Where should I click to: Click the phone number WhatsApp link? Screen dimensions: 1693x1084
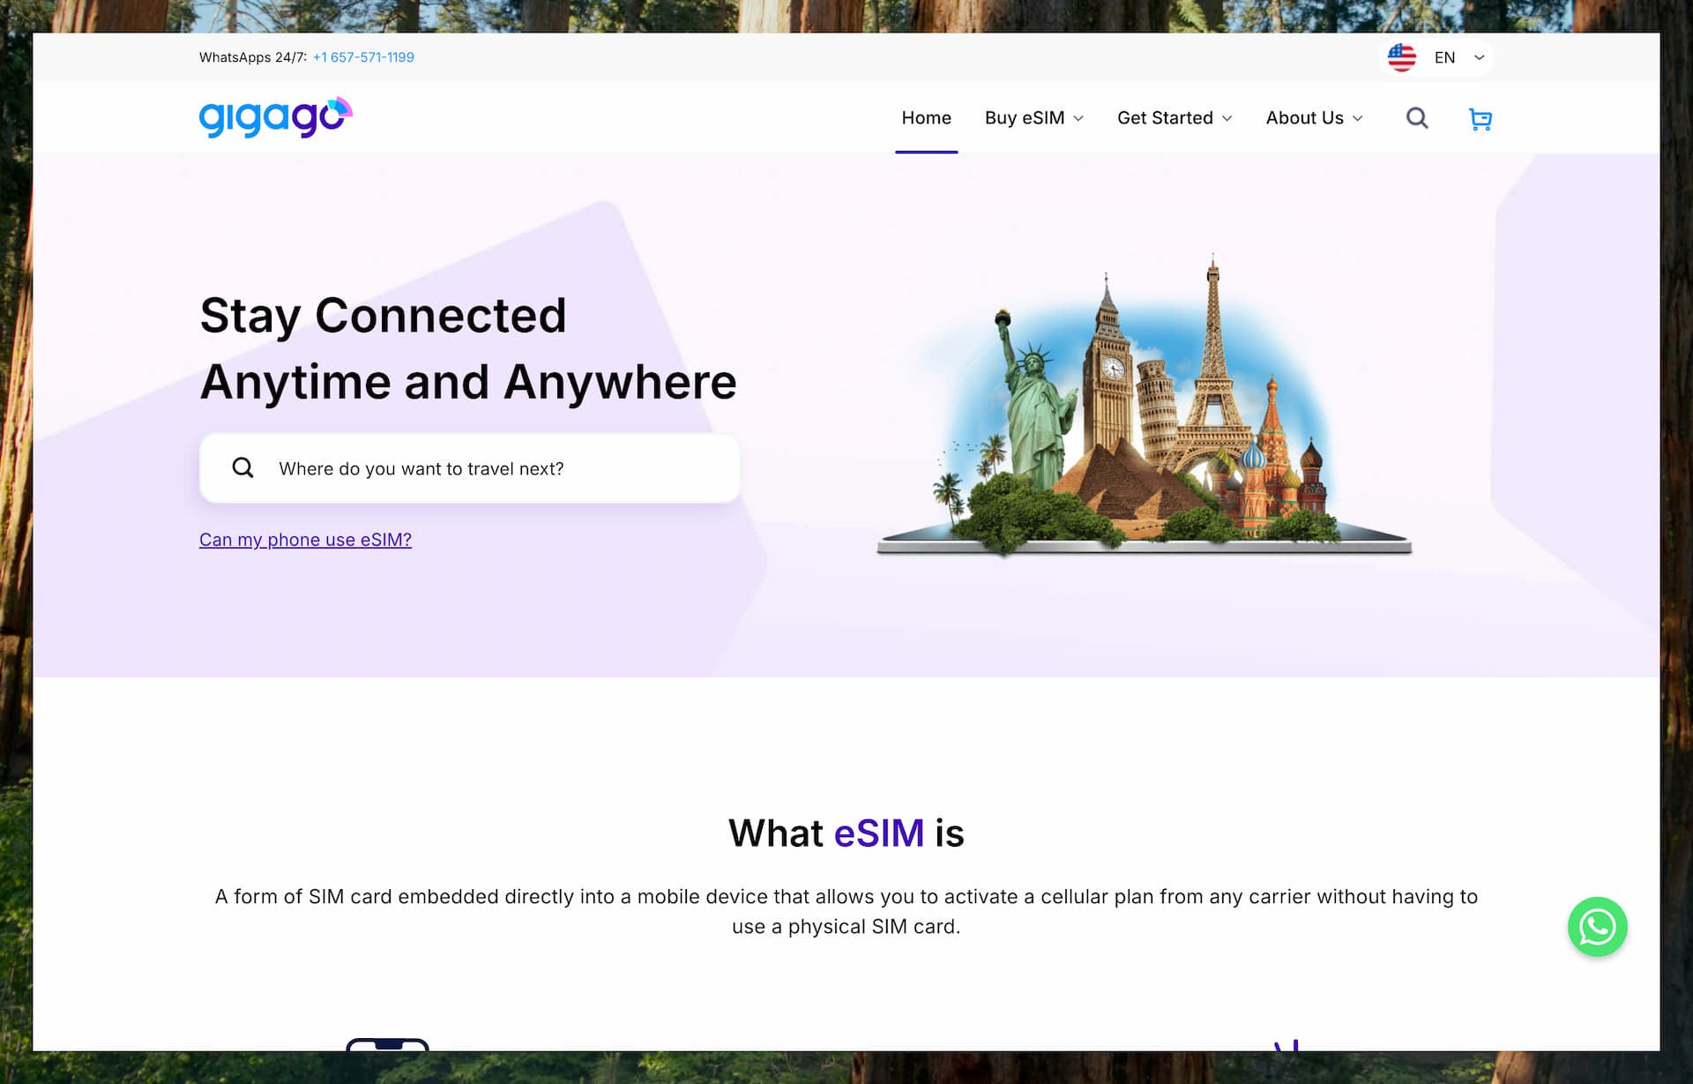(362, 56)
